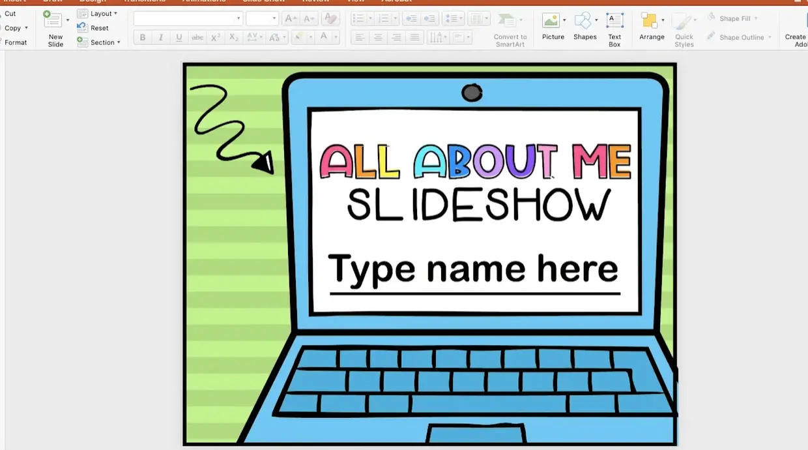Screen dimensions: 808x450
Task: Toggle Bold formatting
Action: click(x=143, y=38)
